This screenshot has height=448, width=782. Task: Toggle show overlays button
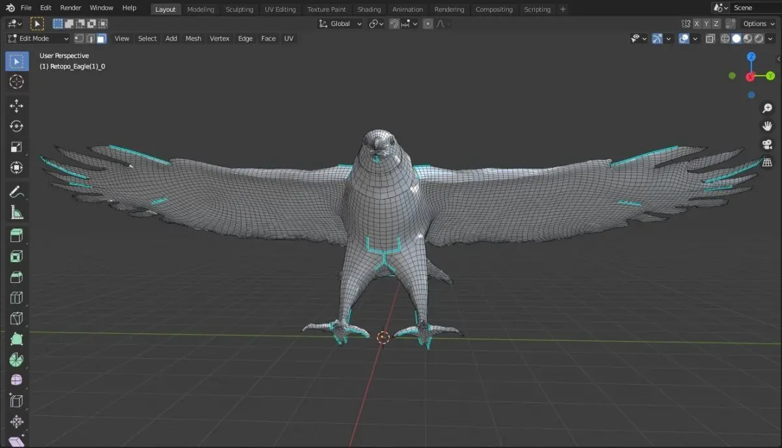(684, 38)
